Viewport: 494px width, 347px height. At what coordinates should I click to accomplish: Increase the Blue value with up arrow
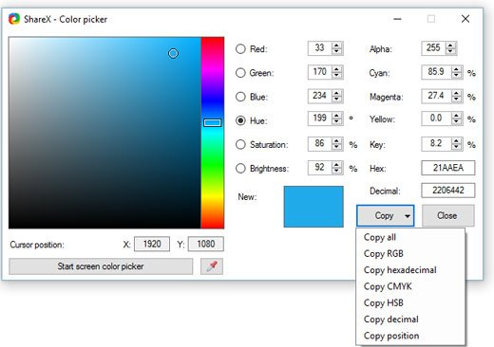336,93
